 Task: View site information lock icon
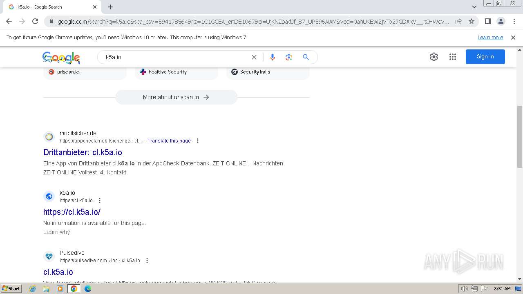coord(51,22)
